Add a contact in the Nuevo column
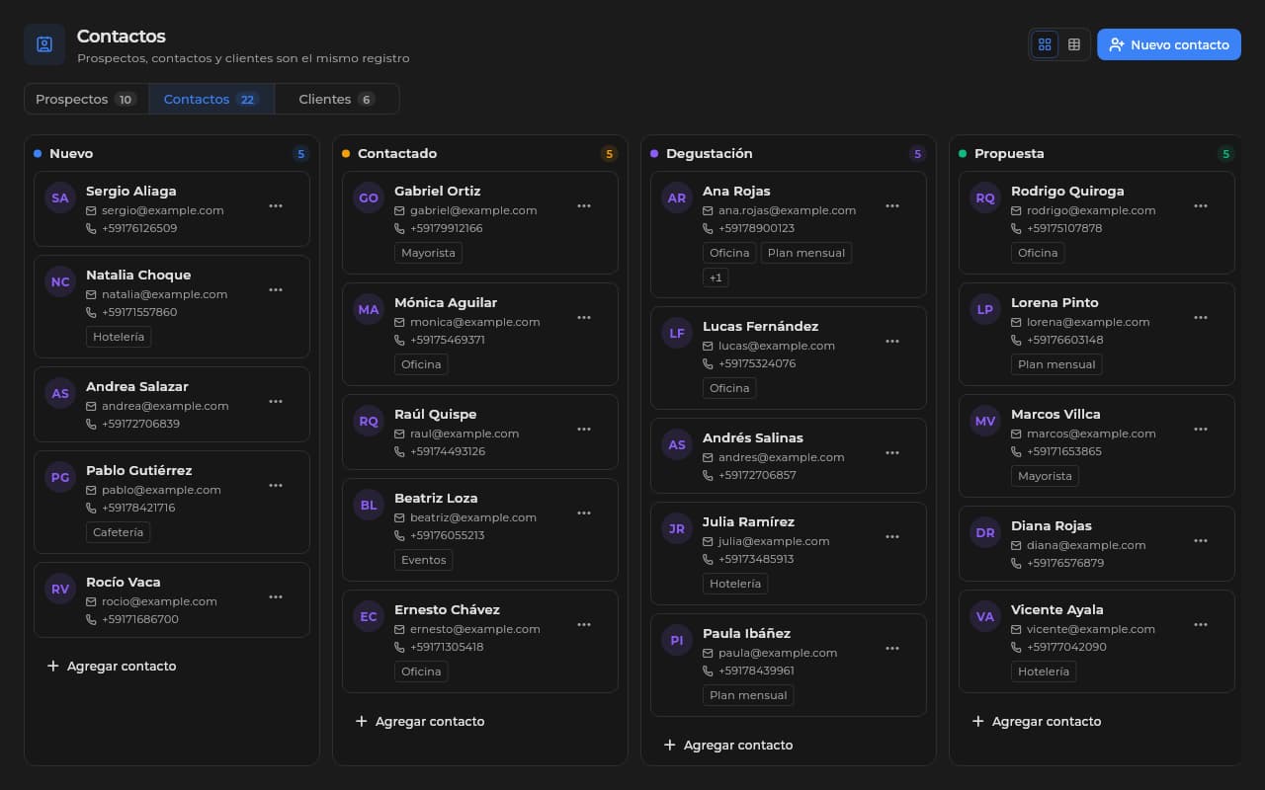Screen dimensions: 1265x790 coord(112,666)
